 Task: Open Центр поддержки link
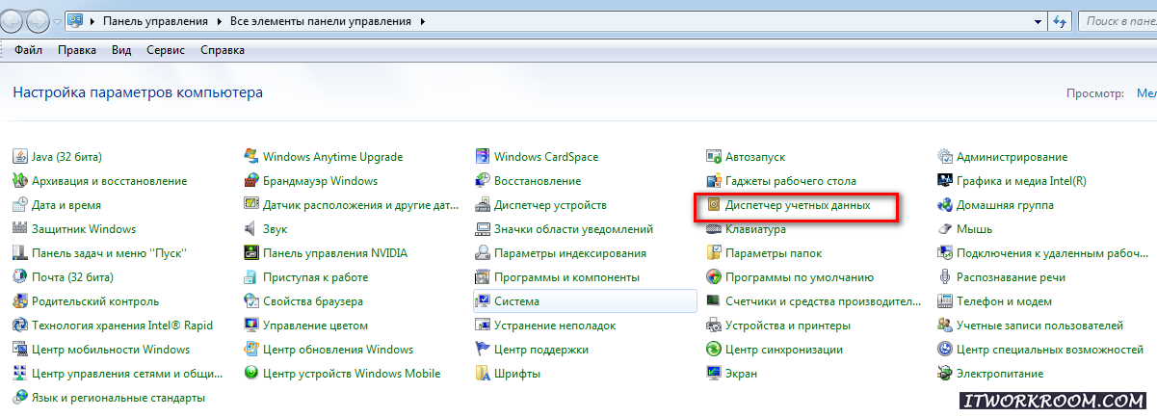pyautogui.click(x=540, y=350)
